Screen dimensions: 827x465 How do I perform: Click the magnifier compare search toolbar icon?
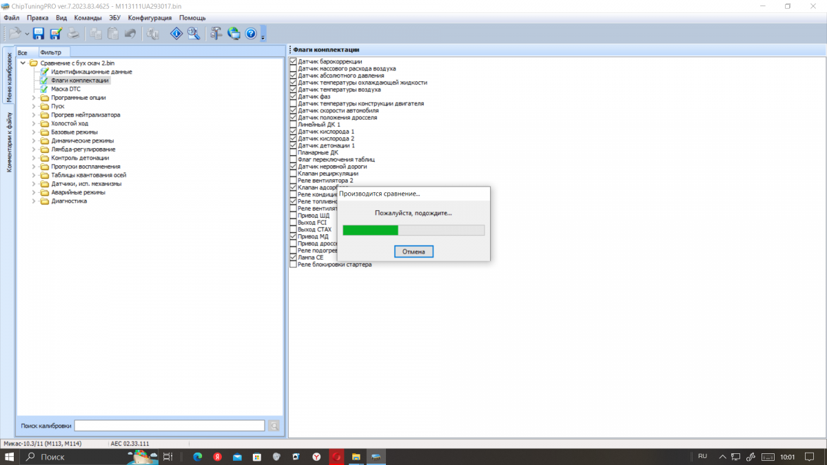pyautogui.click(x=194, y=33)
